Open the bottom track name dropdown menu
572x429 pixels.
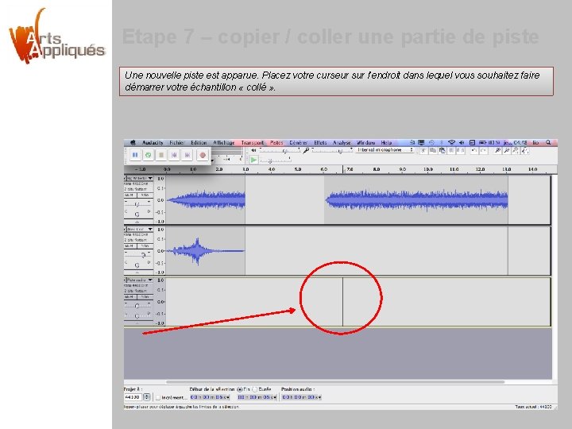tap(150, 280)
